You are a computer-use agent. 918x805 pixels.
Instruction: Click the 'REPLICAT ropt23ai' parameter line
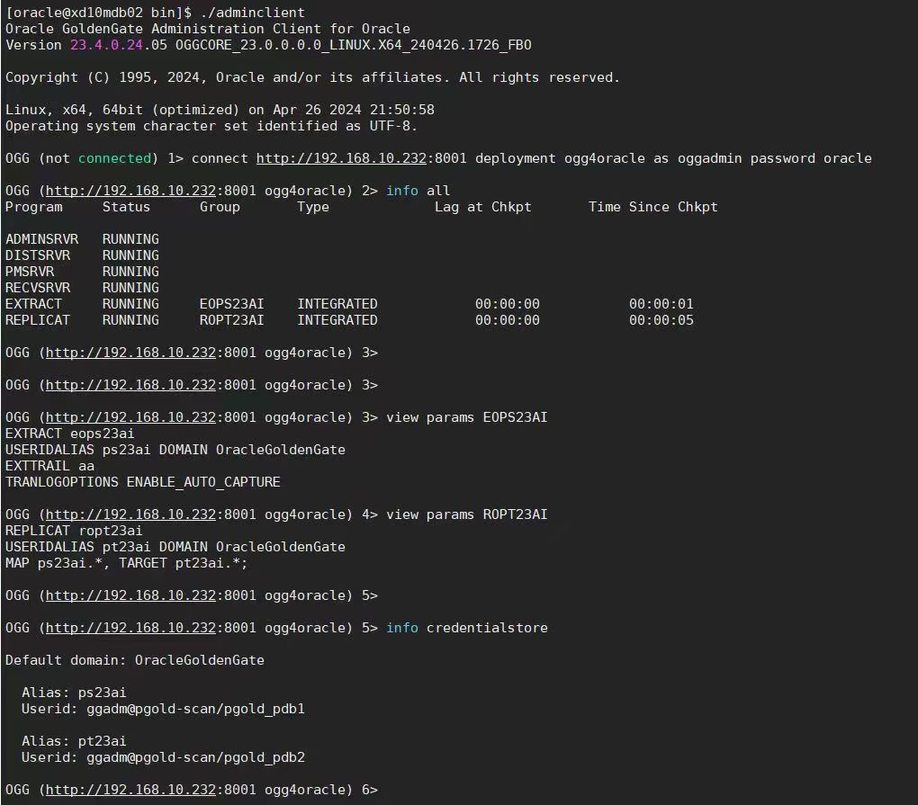(74, 532)
